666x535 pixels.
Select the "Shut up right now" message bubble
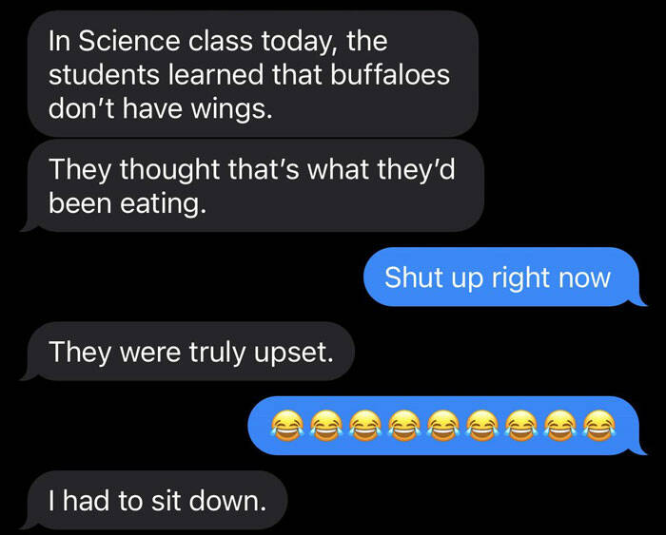(x=503, y=277)
